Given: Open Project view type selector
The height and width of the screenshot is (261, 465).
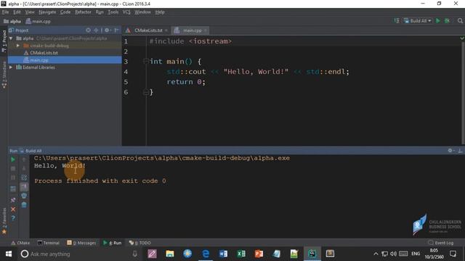Looking at the screenshot, I should (x=18, y=30).
